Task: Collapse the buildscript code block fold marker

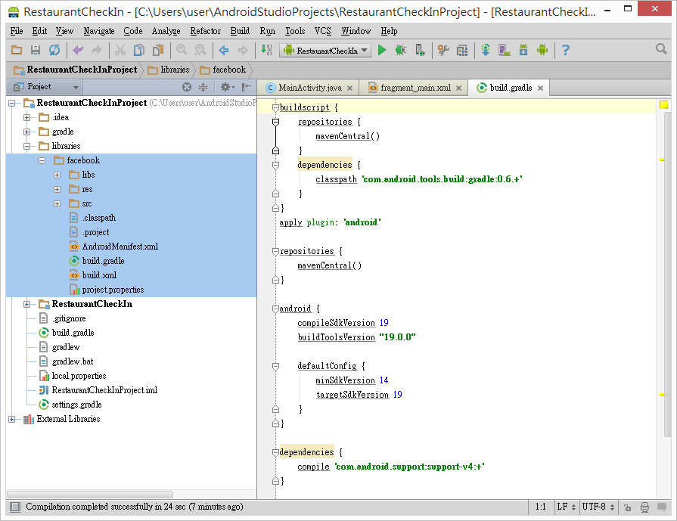Action: [x=275, y=107]
